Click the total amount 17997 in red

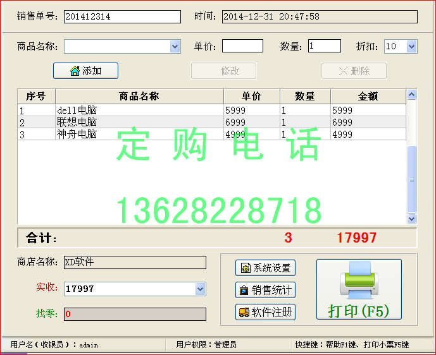[357, 238]
